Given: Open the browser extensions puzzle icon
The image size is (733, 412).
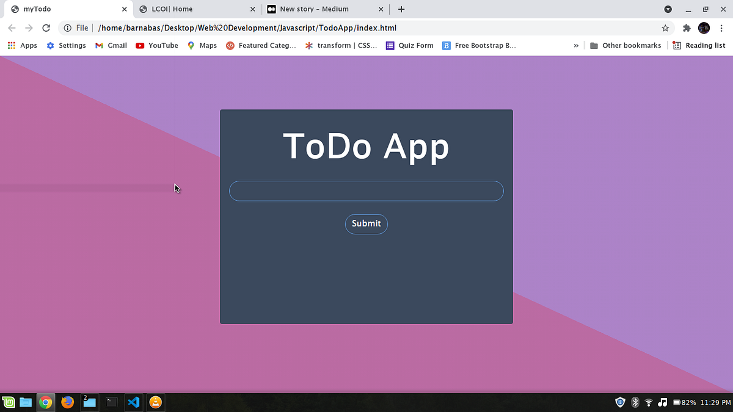Looking at the screenshot, I should [687, 27].
